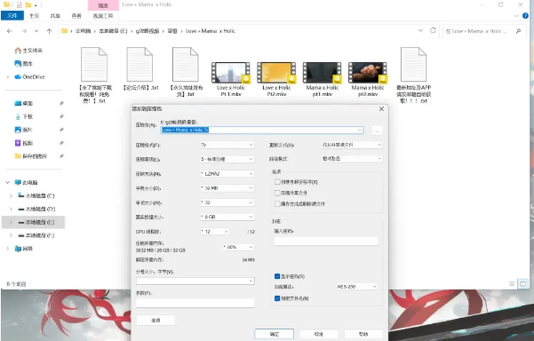534x341 pixels.
Task: Click the Help button in the archive dialog
Action: [x=363, y=334]
